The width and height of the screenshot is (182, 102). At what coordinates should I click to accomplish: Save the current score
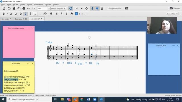(x=14, y=8)
